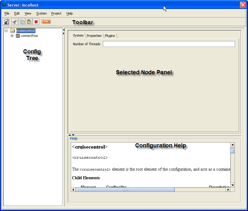The width and height of the screenshot is (248, 211).
Task: Switch to the Properties tab
Action: 94,36
